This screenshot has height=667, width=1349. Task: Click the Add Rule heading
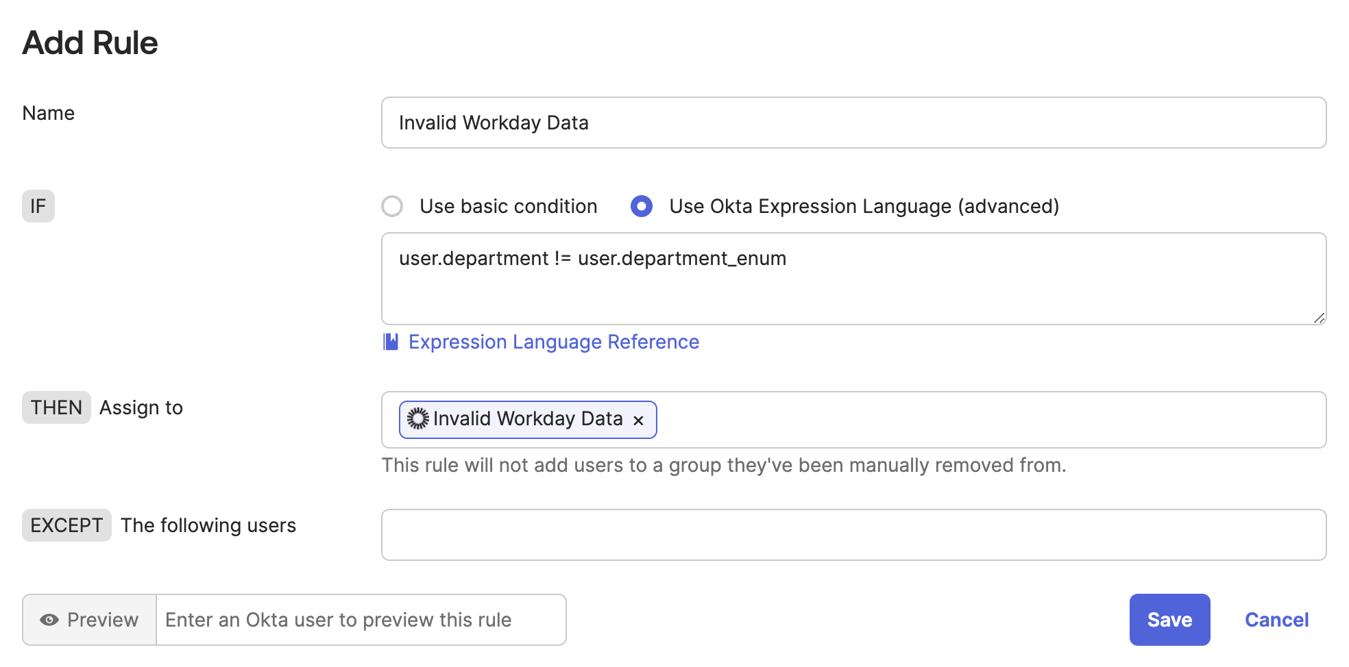click(x=90, y=42)
